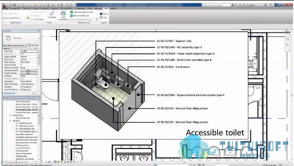Click the Edit Type button
The image size is (294, 166).
coord(34,45)
